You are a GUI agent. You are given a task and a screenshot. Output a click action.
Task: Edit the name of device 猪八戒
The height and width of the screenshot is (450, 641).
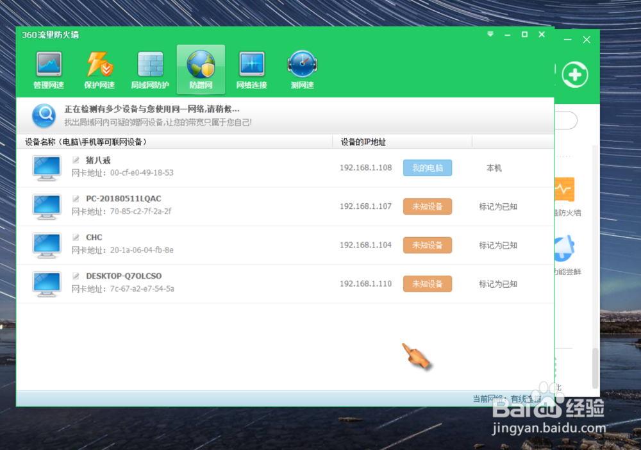coord(76,160)
